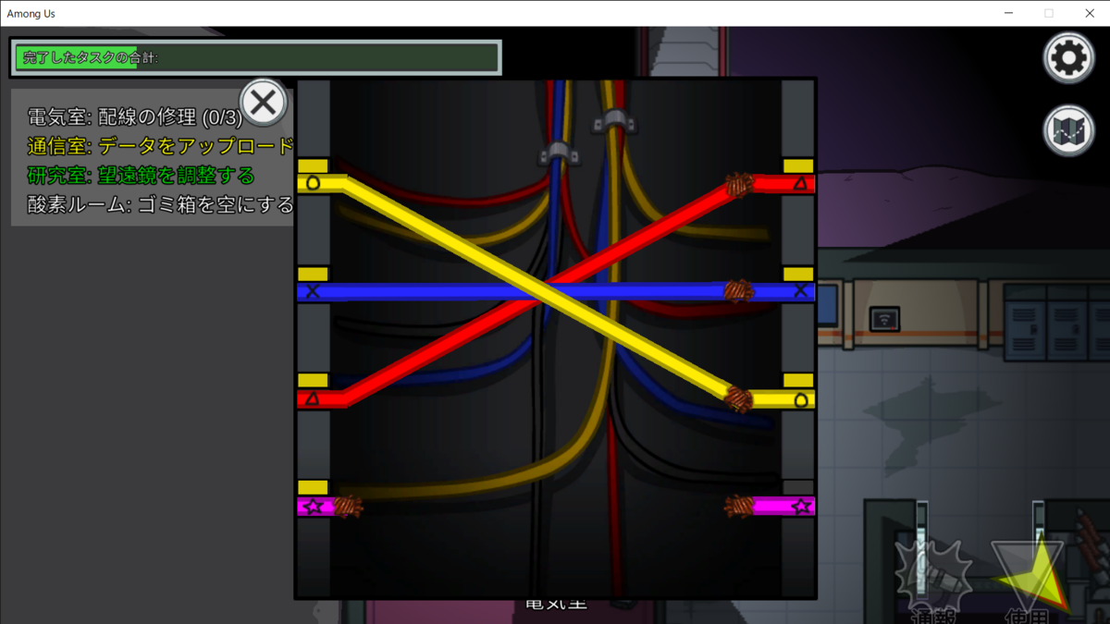
Task: Open the settings gear icon
Action: pyautogui.click(x=1068, y=59)
